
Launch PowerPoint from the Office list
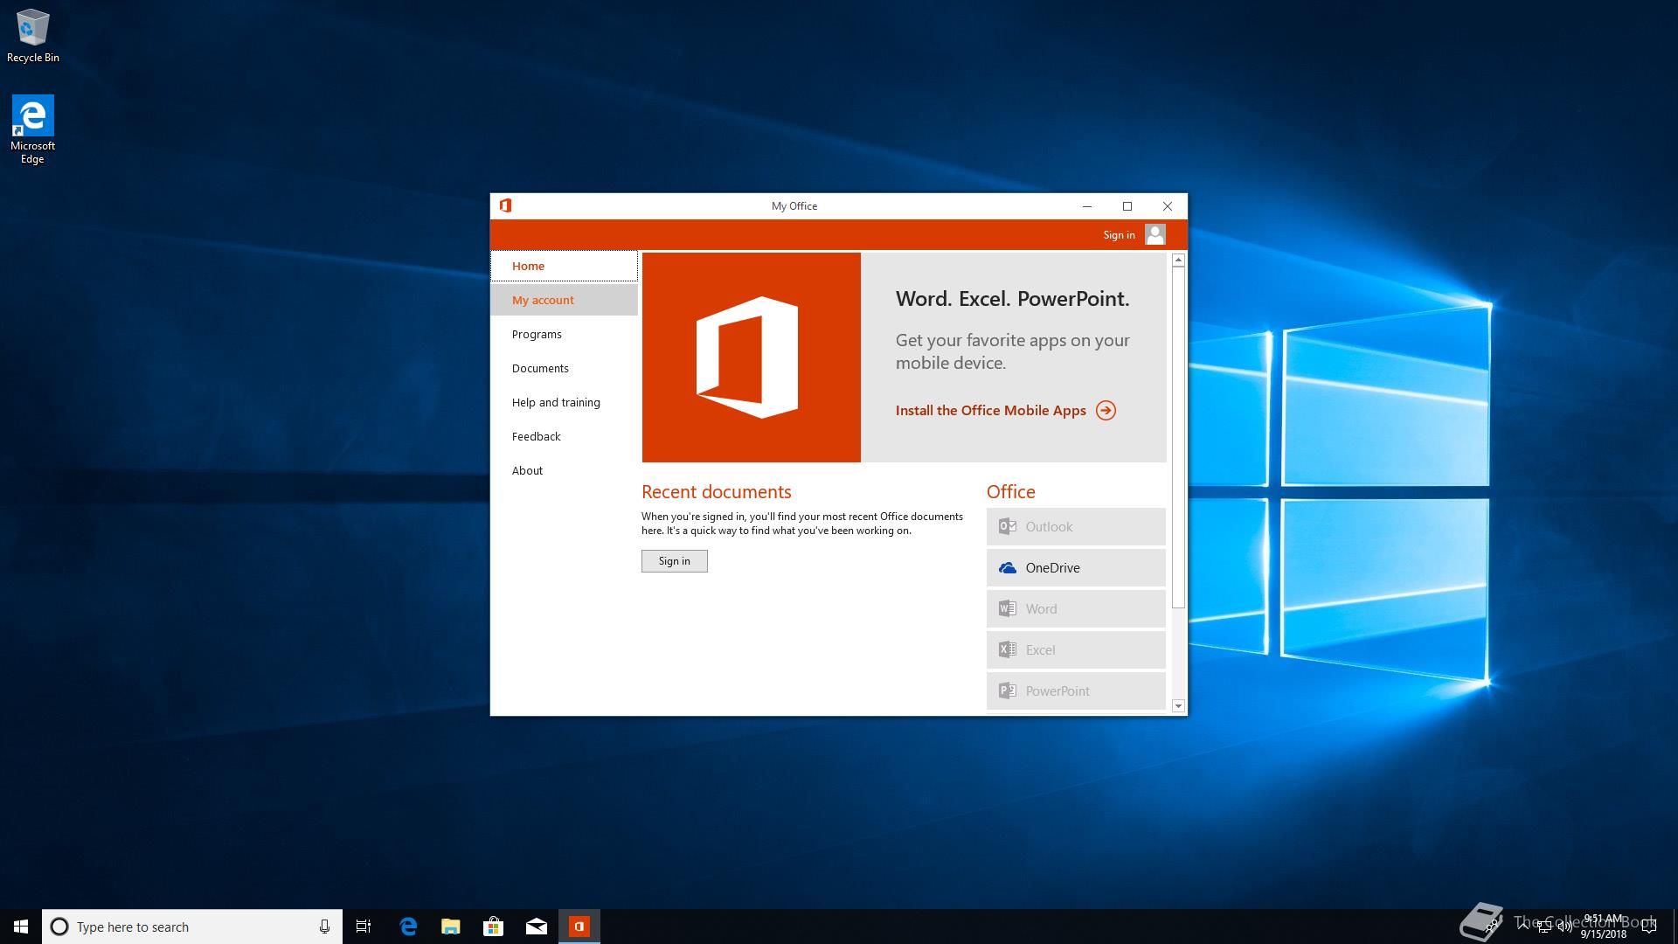tap(1075, 691)
